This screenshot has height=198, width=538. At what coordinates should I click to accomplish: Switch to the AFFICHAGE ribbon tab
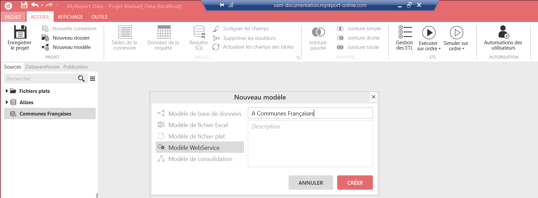pos(70,17)
